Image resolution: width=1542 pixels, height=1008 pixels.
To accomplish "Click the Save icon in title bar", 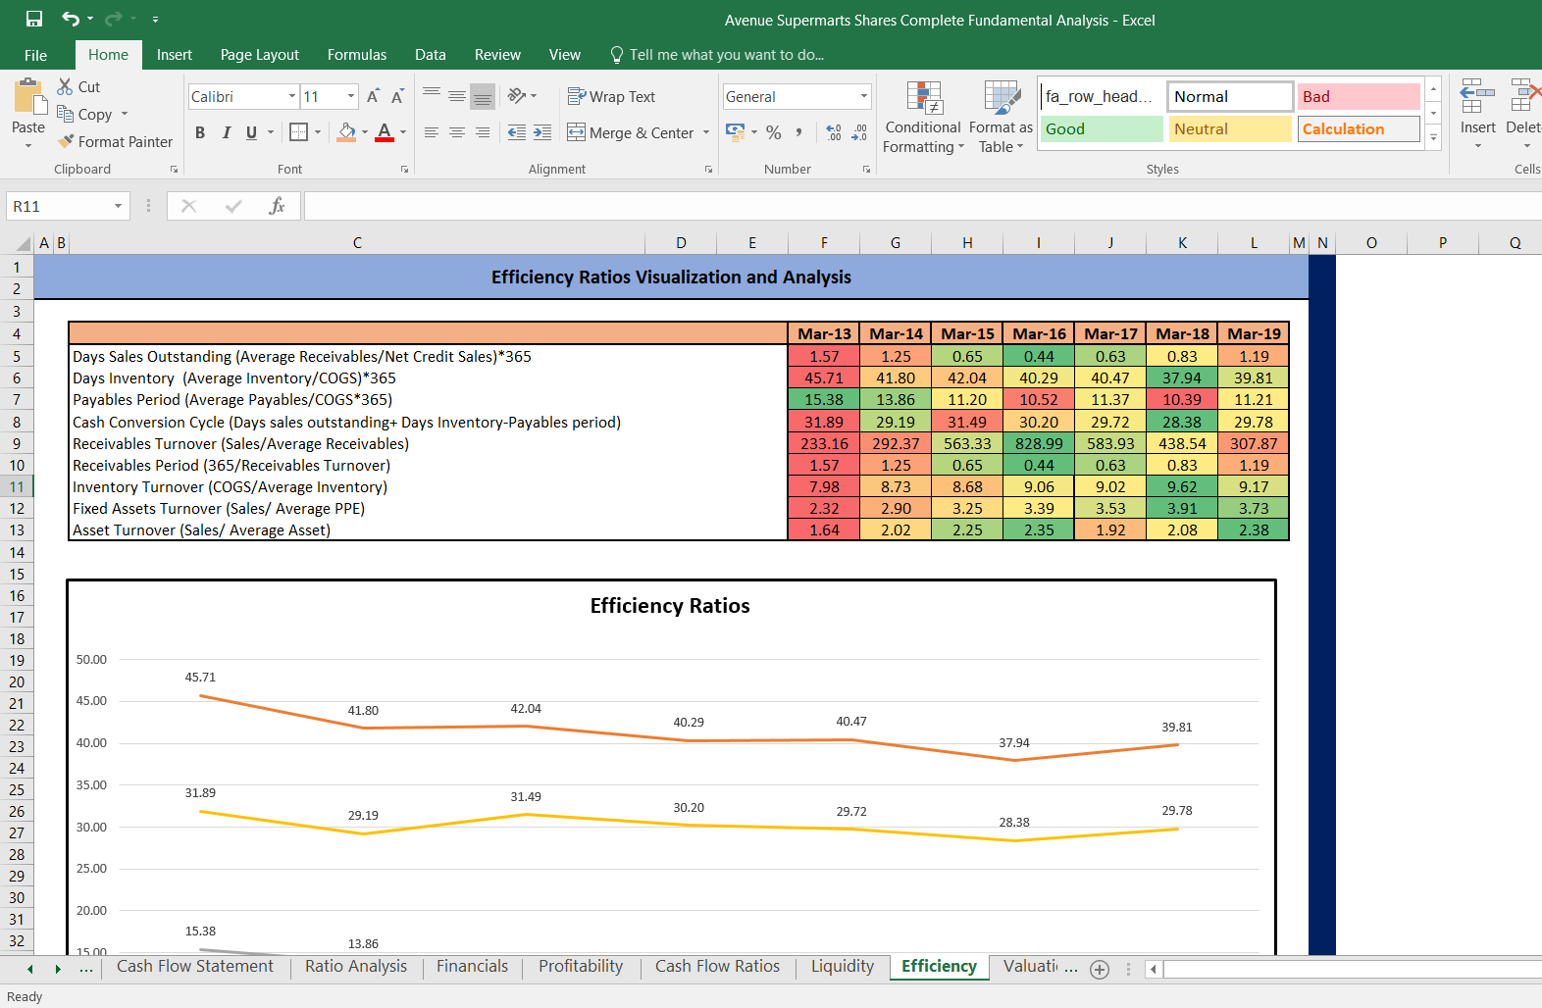I will 34,19.
